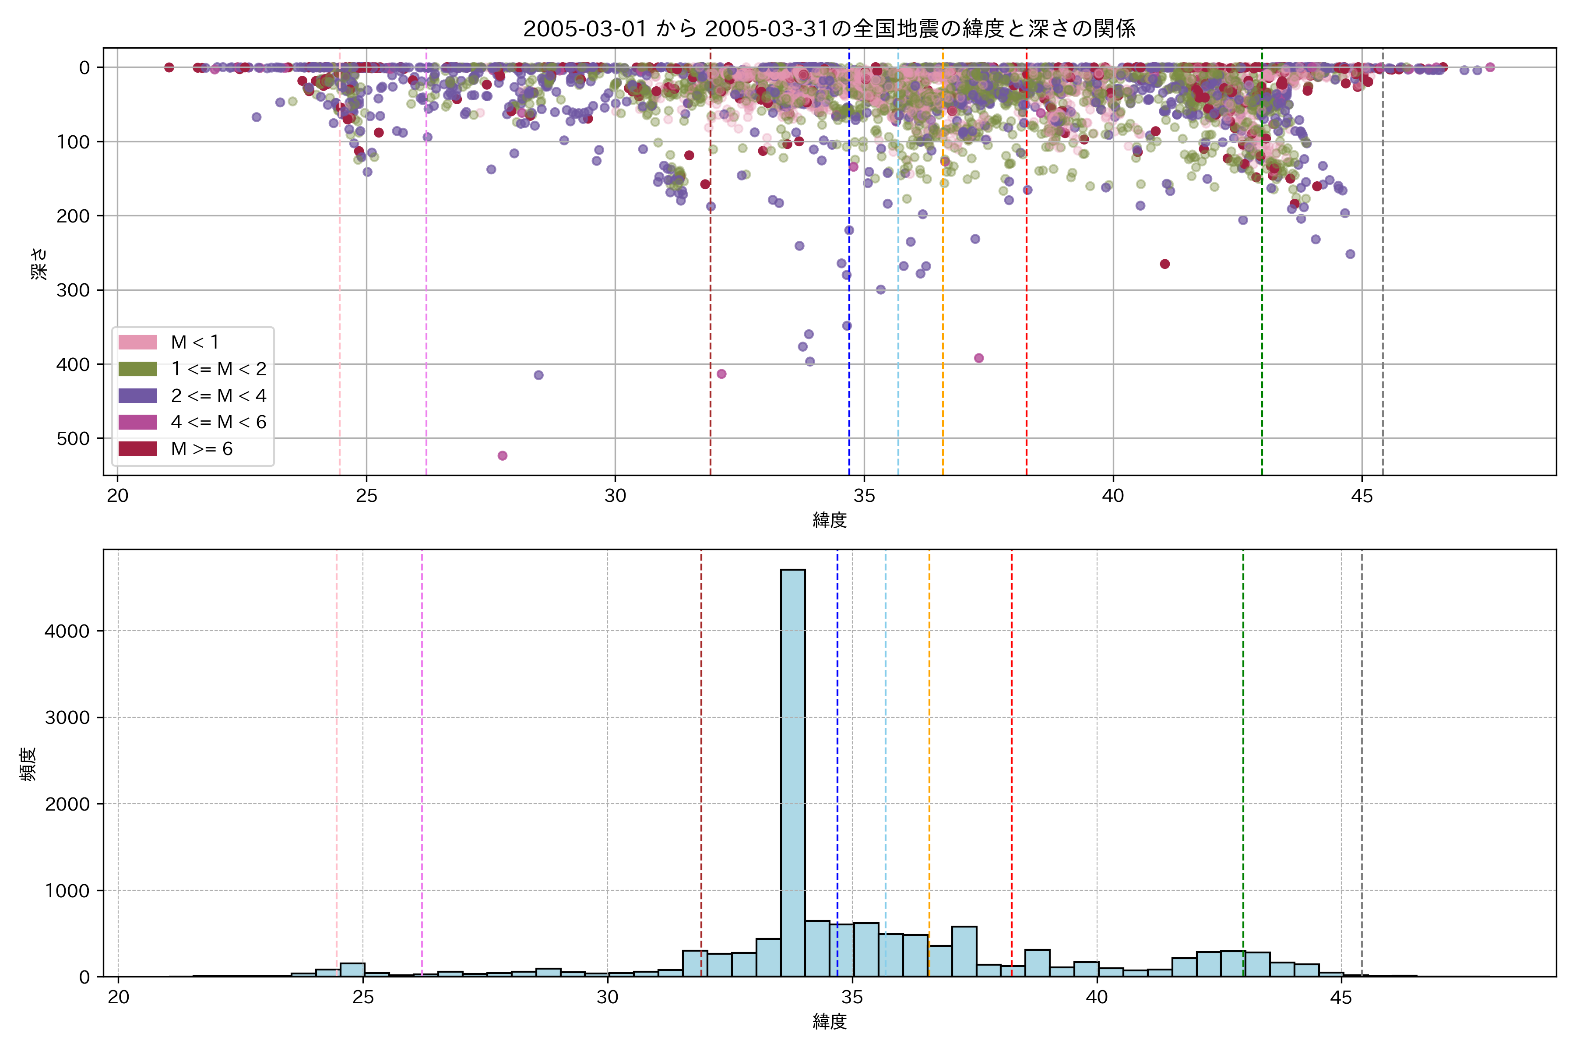Screen dimensions: 1576x1051
Task: Click the pink 'M < 1' legend swatch
Action: coord(137,342)
